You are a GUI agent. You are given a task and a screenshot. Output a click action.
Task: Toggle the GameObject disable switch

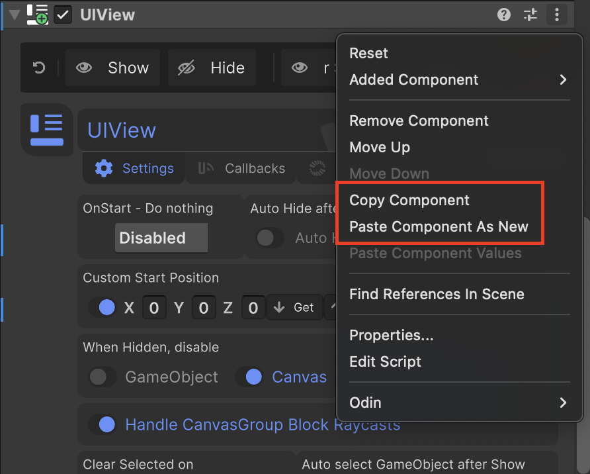click(x=103, y=377)
